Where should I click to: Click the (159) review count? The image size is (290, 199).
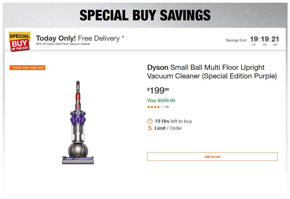[166, 107]
